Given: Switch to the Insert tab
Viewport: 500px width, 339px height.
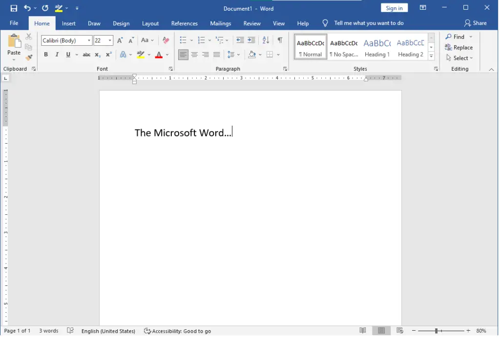Looking at the screenshot, I should [x=68, y=23].
